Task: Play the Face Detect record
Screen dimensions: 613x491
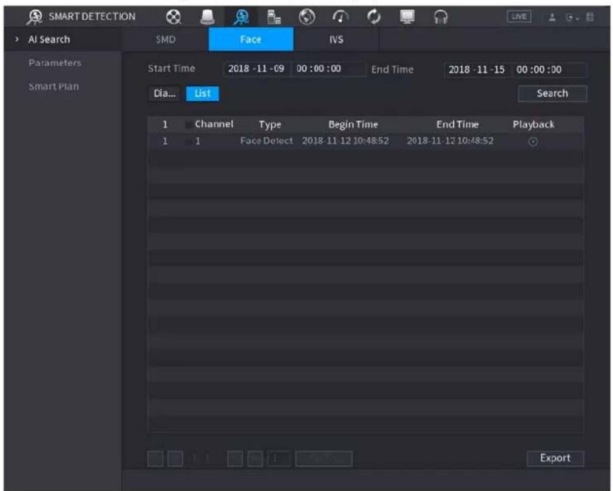Action: 533,142
